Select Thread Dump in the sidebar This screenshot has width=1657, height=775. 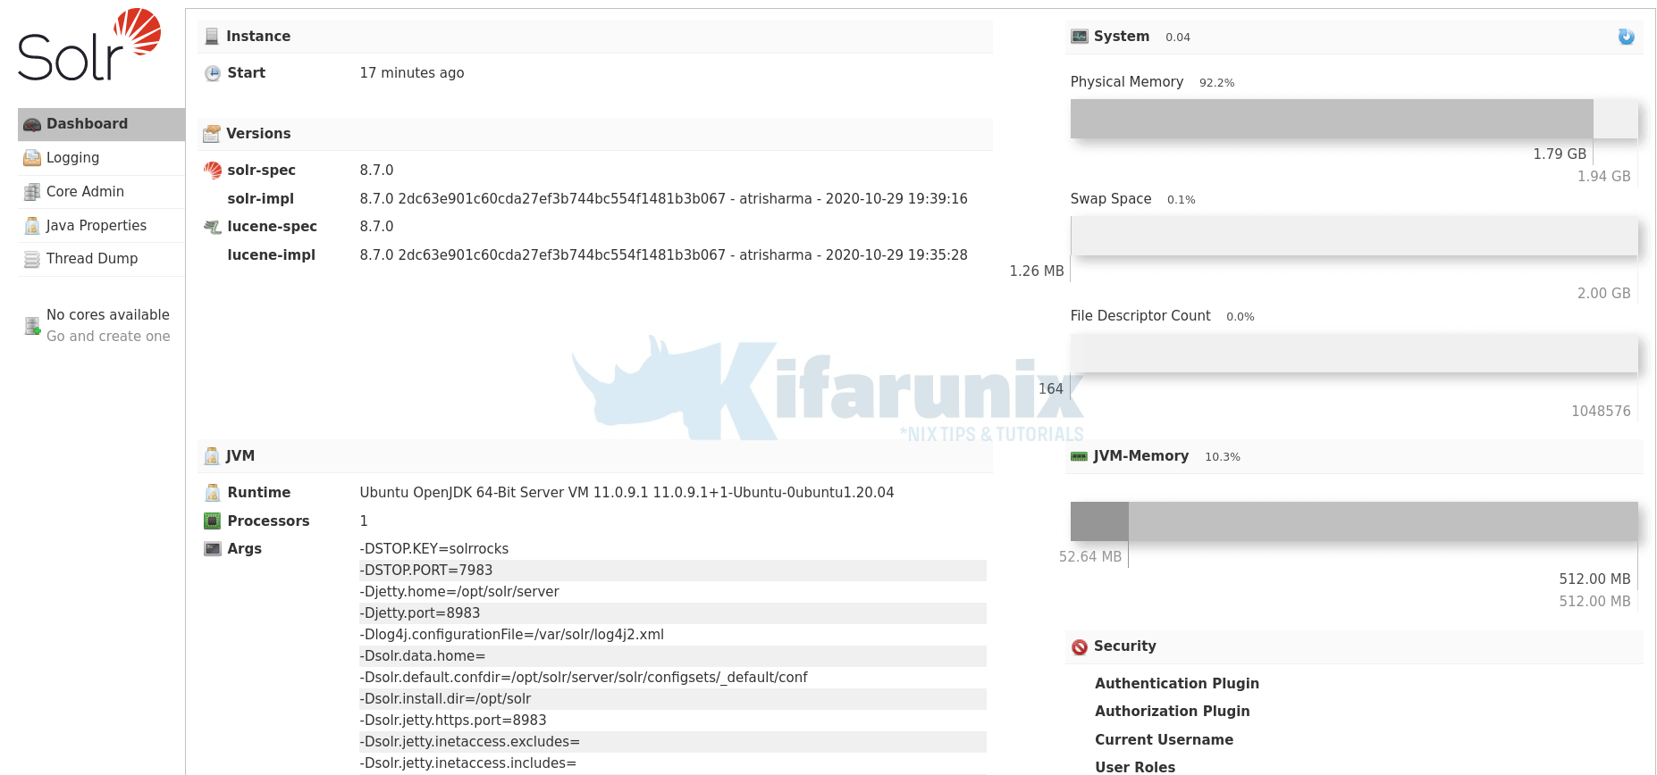click(x=91, y=259)
